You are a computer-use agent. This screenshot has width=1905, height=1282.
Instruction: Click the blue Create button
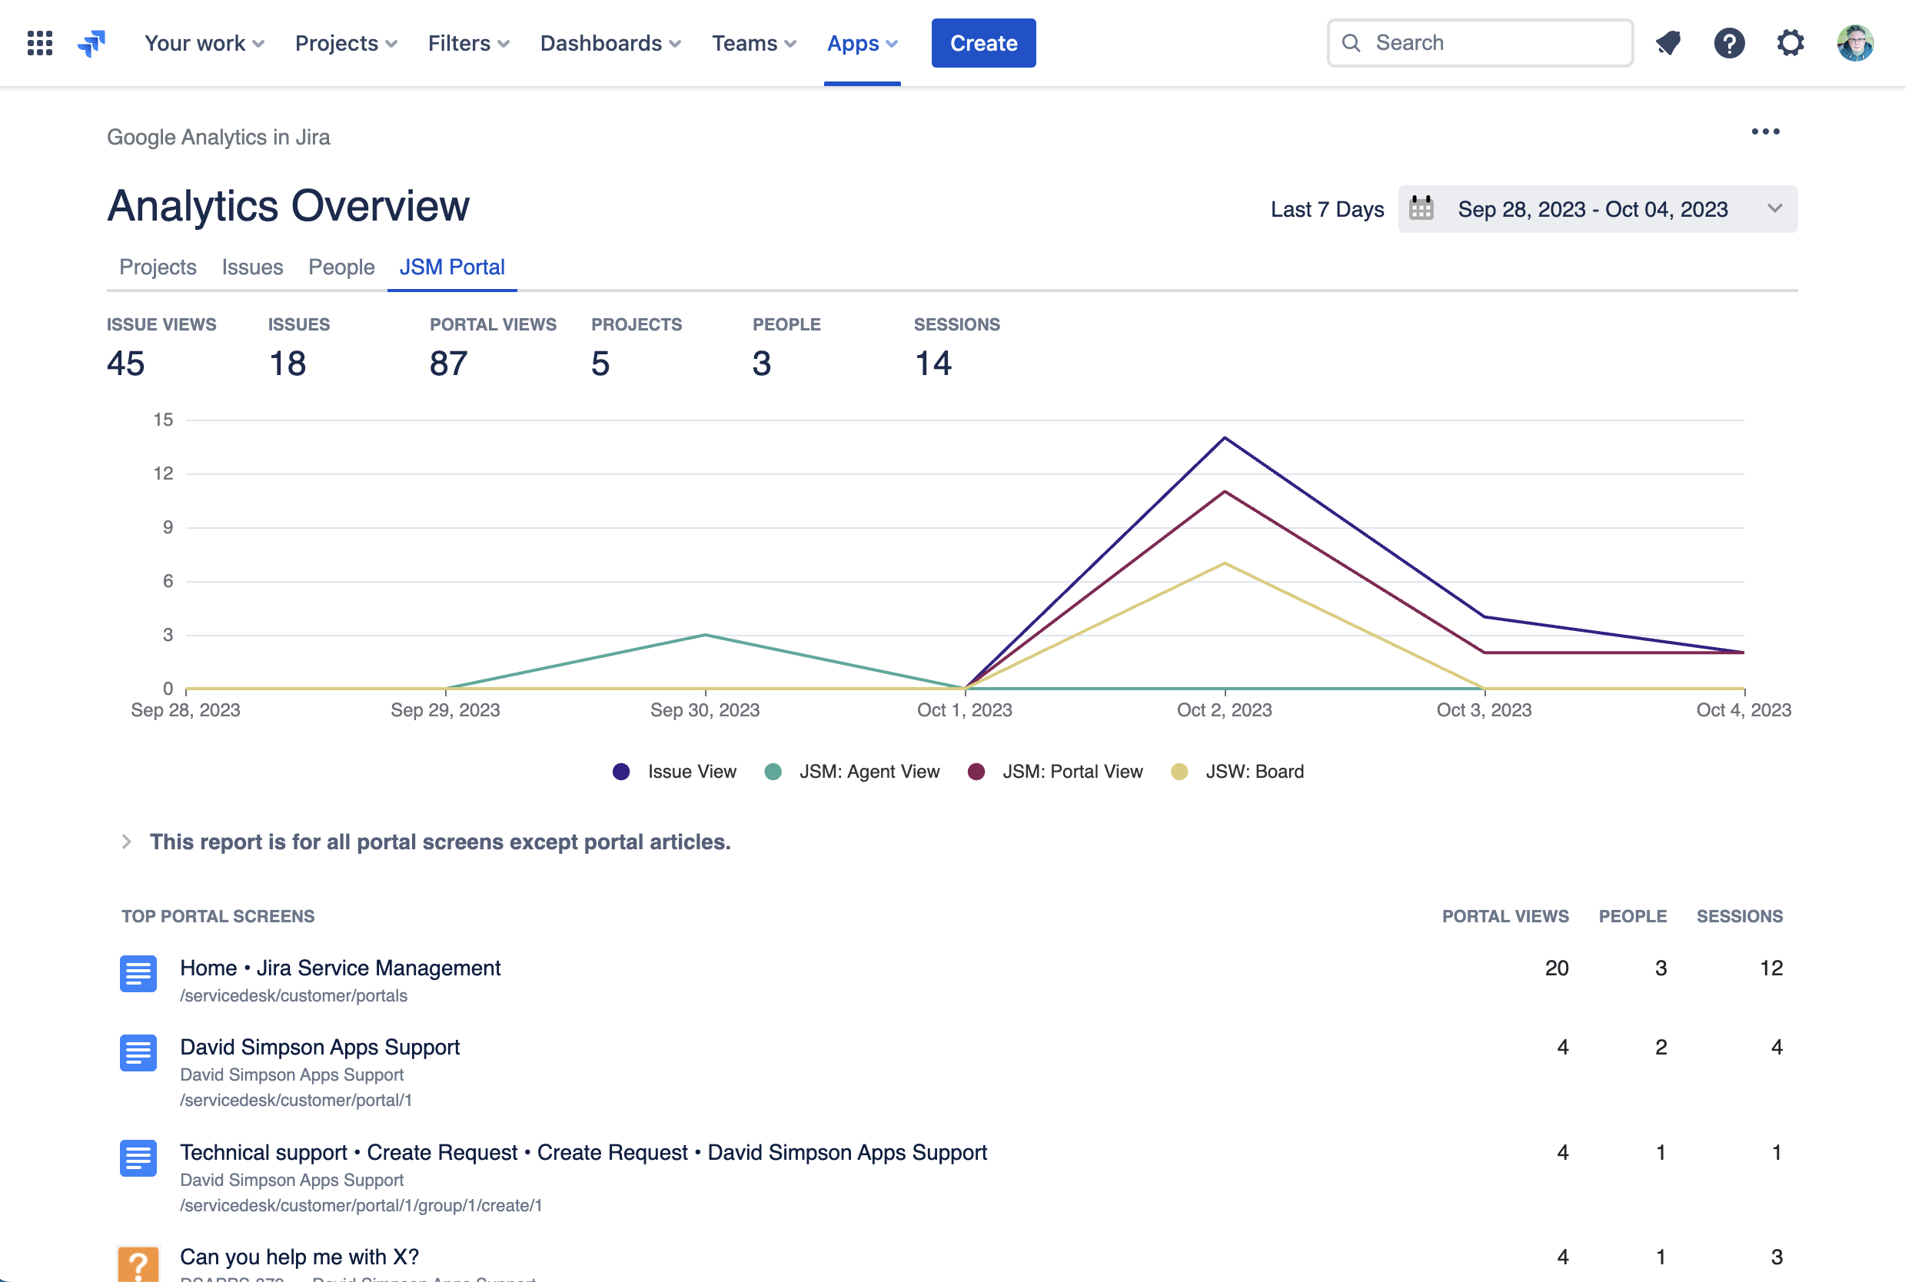click(x=982, y=43)
